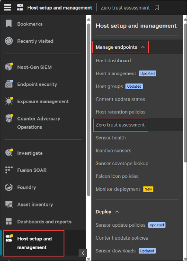The height and width of the screenshot is (261, 187).
Task: Click the Bookmarks ribbon icon
Action: (x=9, y=23)
